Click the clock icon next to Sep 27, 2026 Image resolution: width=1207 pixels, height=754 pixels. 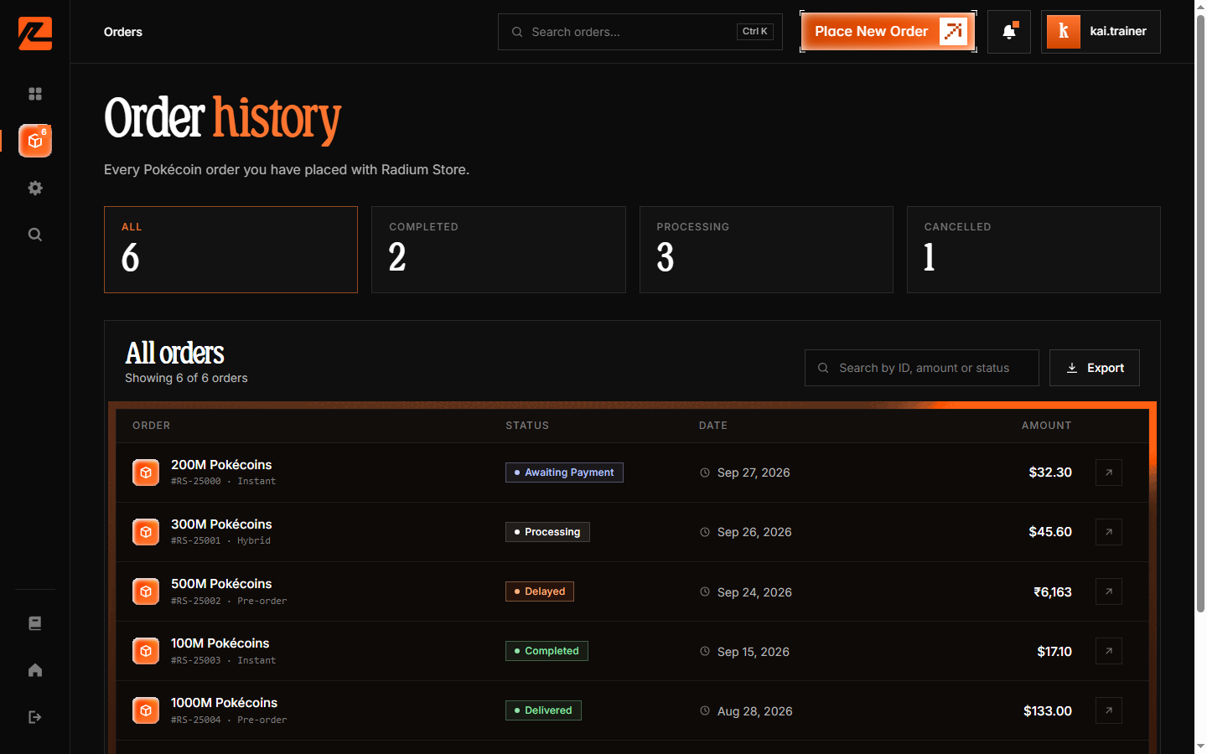point(705,473)
